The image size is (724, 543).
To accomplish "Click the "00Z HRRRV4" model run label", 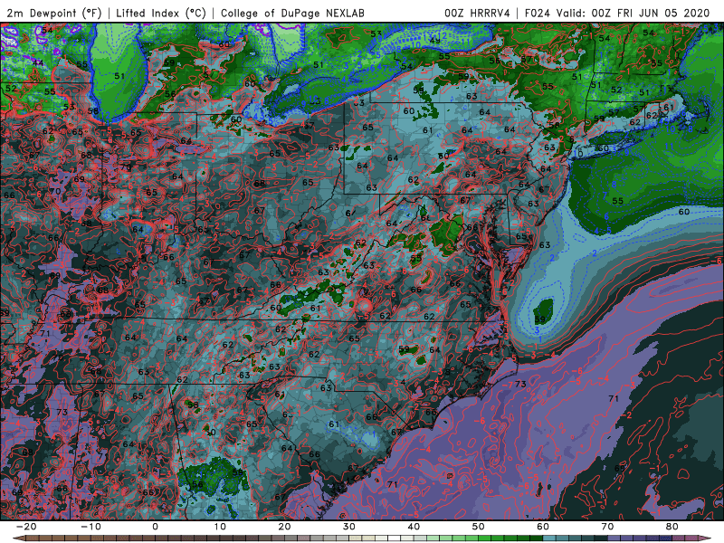I will tap(477, 13).
